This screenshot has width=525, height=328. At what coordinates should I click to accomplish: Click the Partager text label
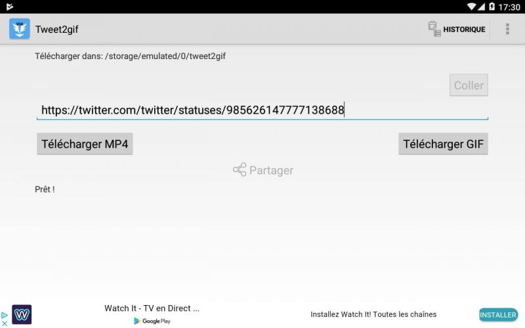[271, 171]
